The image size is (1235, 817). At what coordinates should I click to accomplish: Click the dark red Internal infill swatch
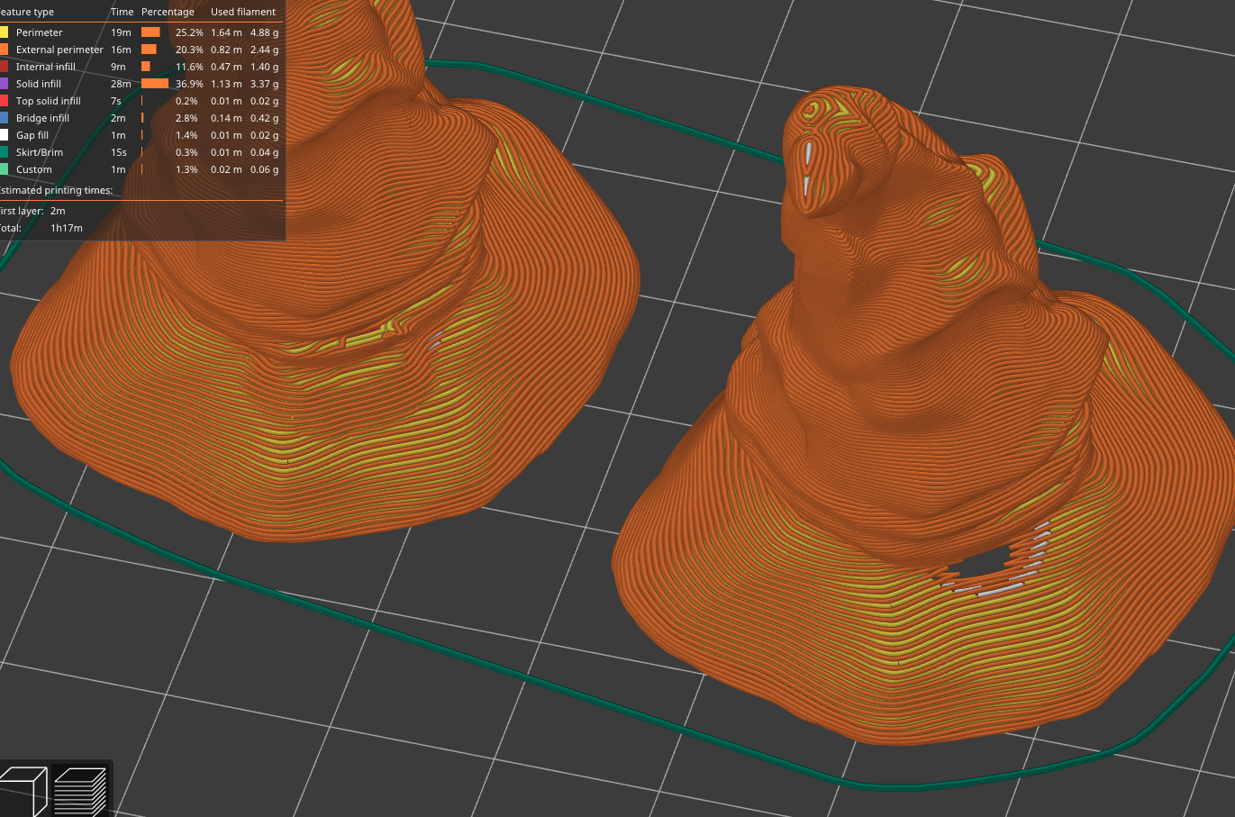[x=4, y=67]
